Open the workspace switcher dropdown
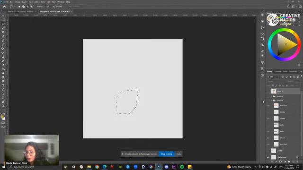 [x=294, y=7]
